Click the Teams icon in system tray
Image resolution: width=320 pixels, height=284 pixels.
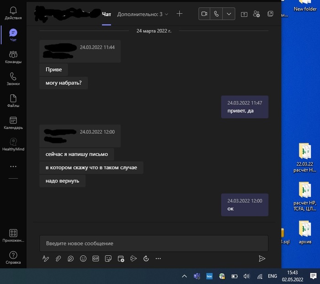tap(197, 276)
